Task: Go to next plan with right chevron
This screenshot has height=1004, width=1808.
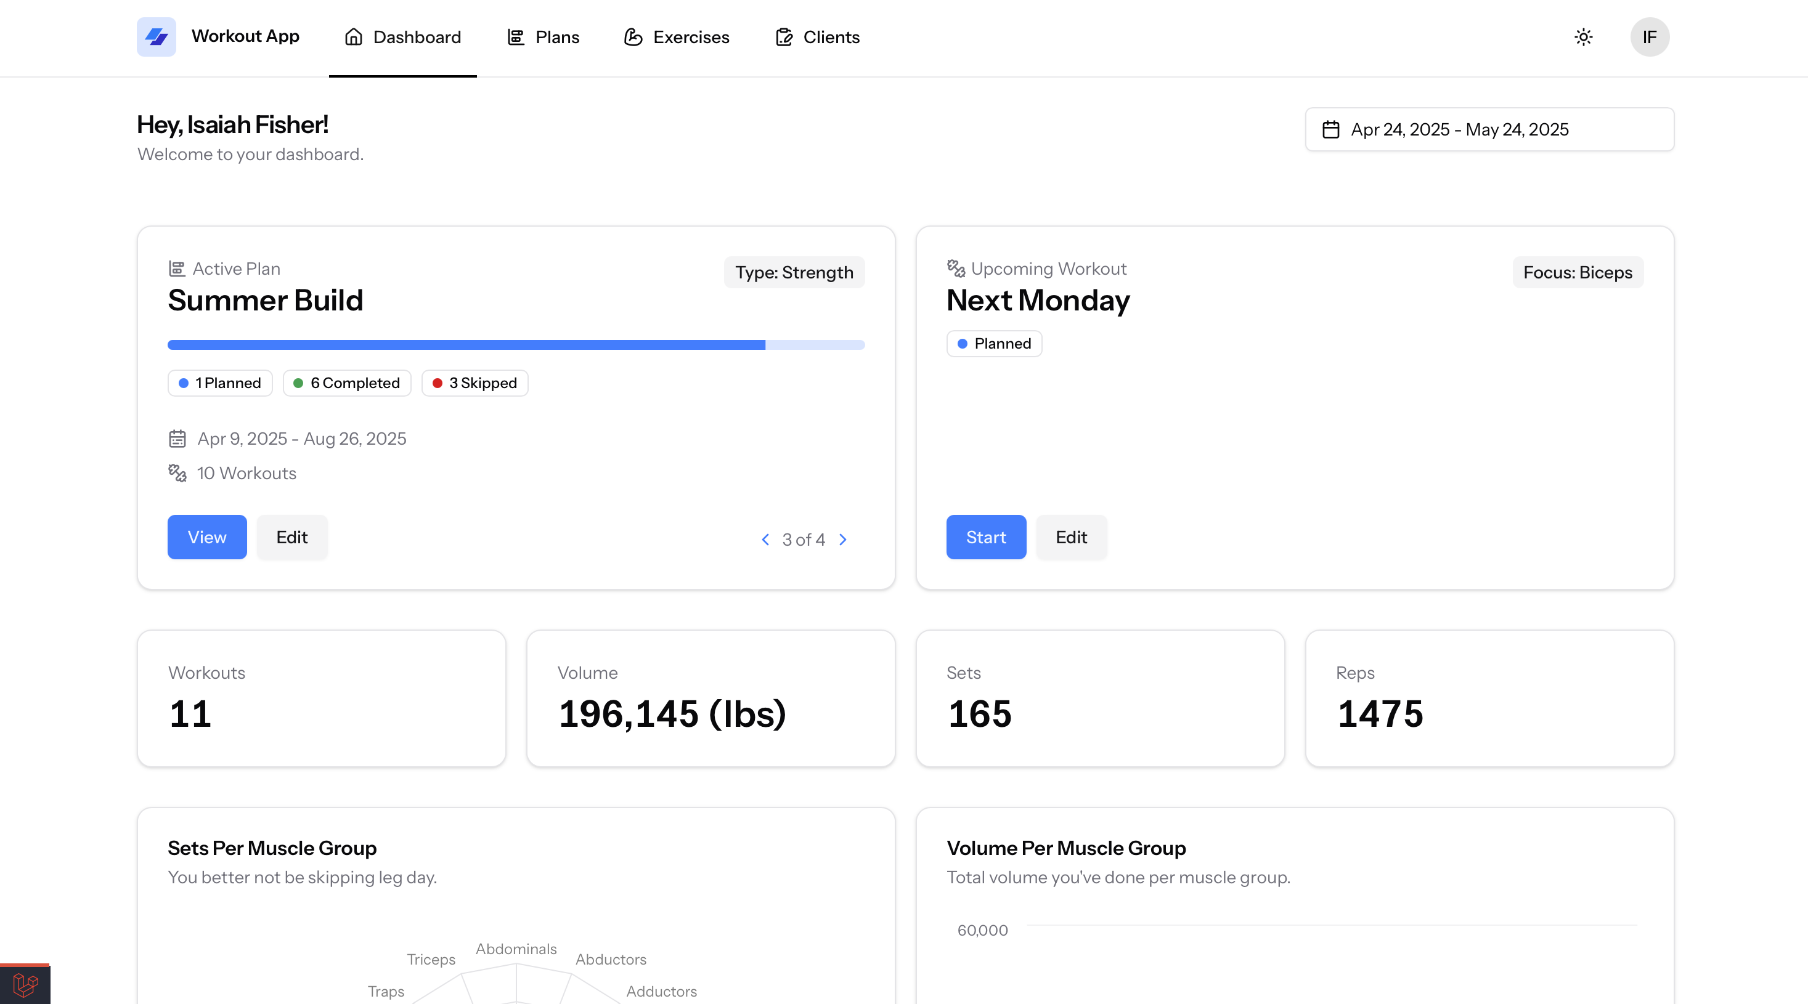Action: (x=843, y=540)
